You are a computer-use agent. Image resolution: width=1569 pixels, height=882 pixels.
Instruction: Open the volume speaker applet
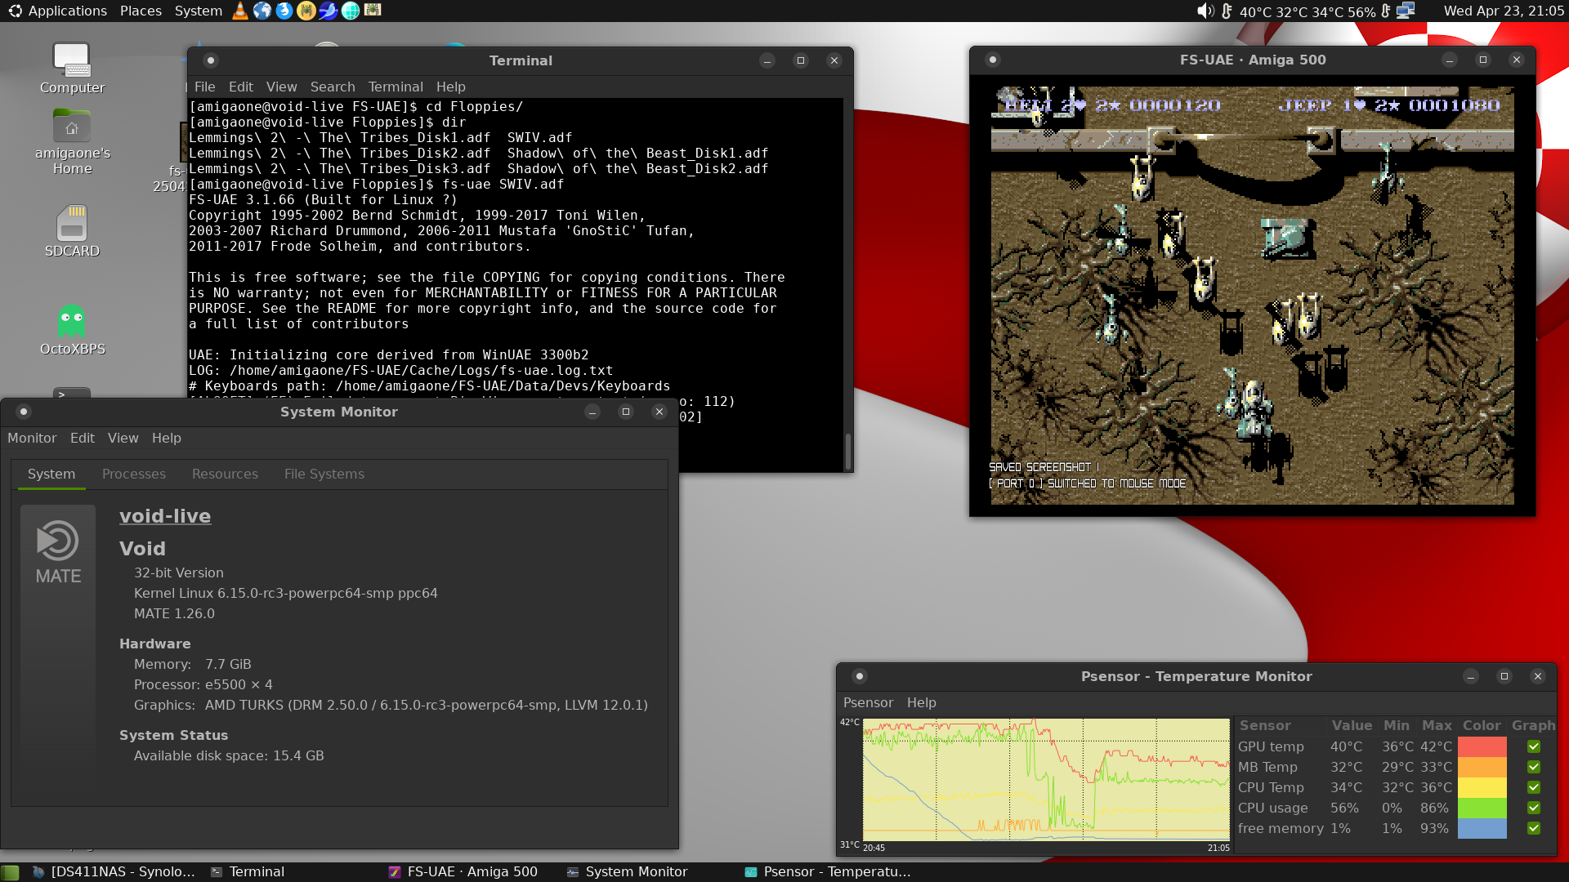click(x=1205, y=11)
